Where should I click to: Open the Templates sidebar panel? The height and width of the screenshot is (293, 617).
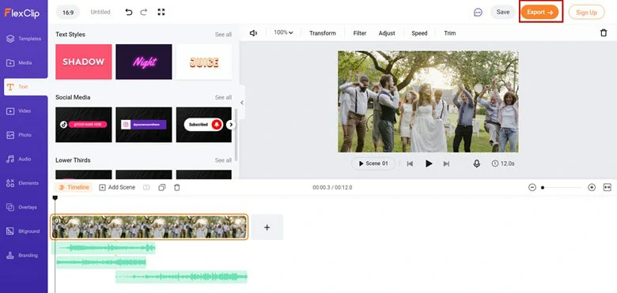(24, 39)
